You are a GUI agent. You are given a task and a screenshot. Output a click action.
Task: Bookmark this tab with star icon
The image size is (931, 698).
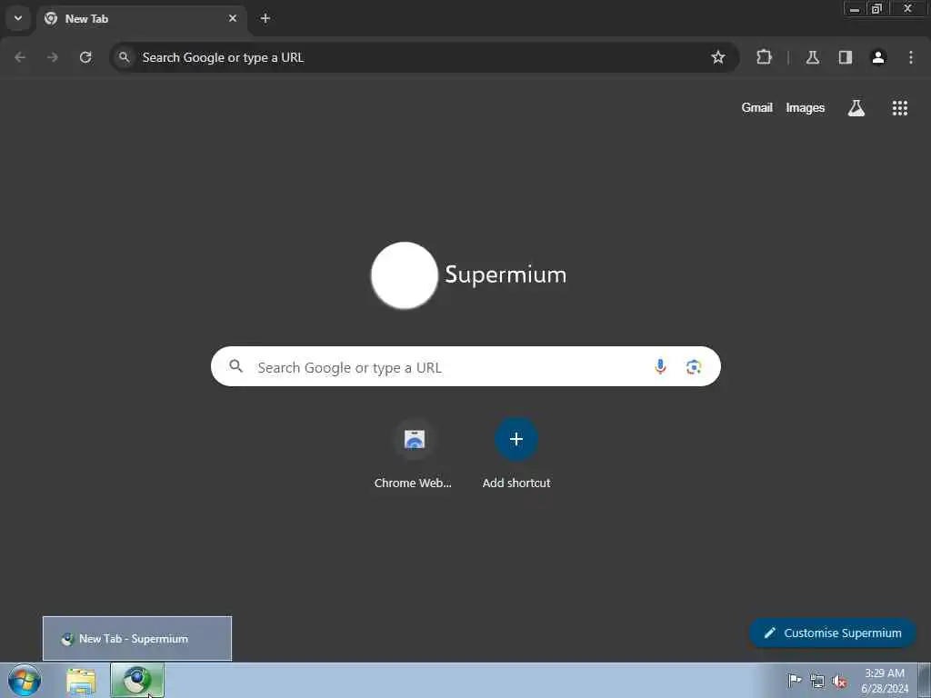coord(718,57)
